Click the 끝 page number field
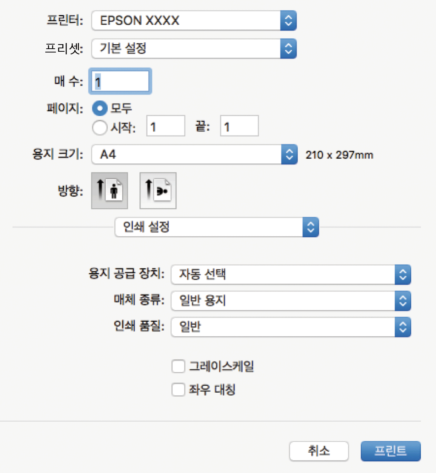Screen dimensions: 436x473 (239, 126)
